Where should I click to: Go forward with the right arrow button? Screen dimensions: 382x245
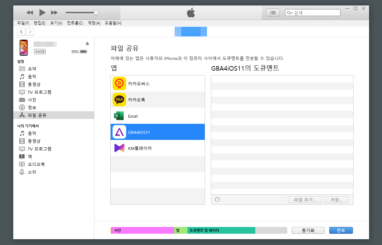[x=30, y=32]
